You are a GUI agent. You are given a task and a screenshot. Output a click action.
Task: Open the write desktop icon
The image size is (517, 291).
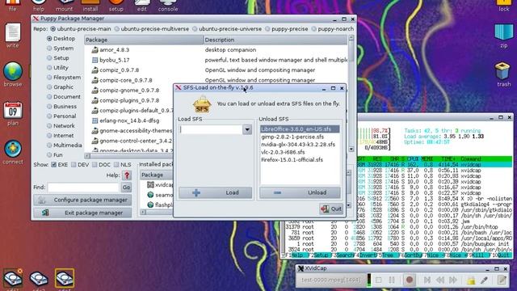(13, 33)
